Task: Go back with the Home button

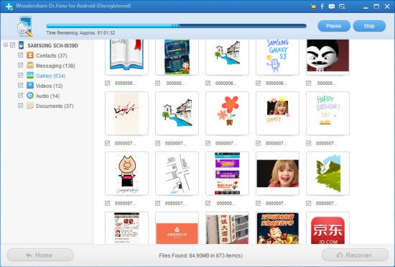Action: [x=40, y=255]
